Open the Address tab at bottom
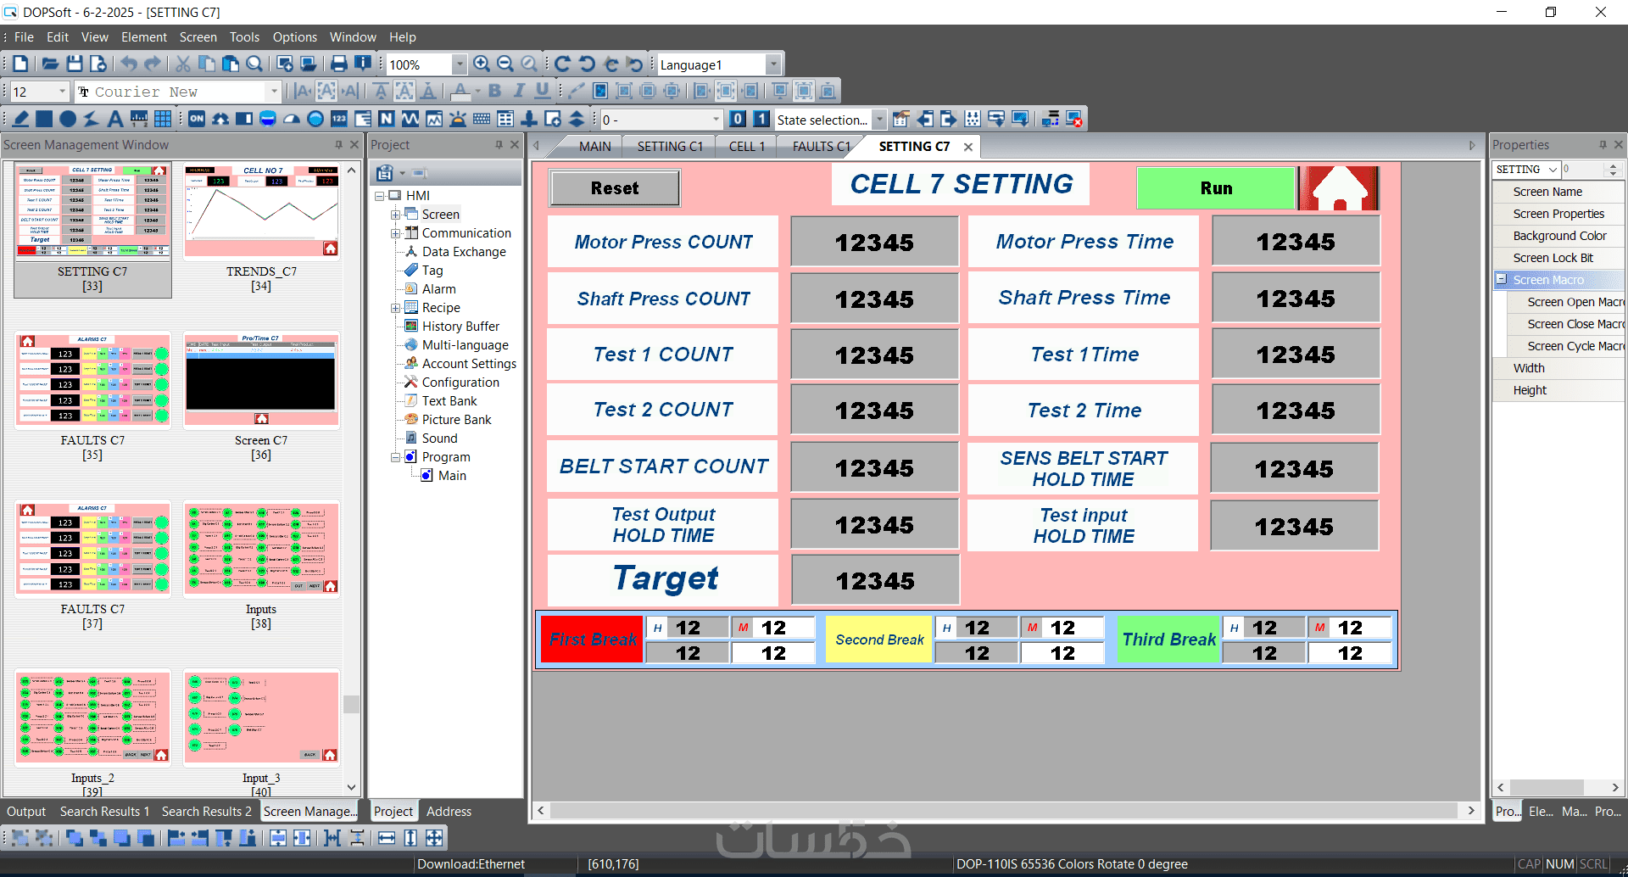Viewport: 1628px width, 877px height. 449,812
